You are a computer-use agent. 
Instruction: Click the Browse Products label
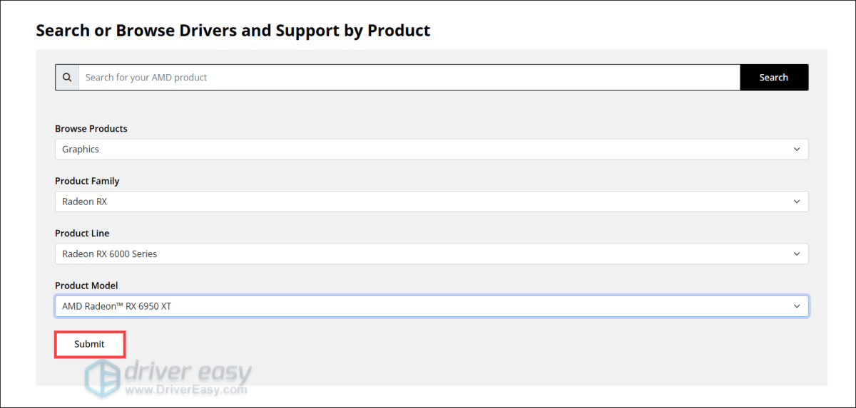click(x=91, y=129)
